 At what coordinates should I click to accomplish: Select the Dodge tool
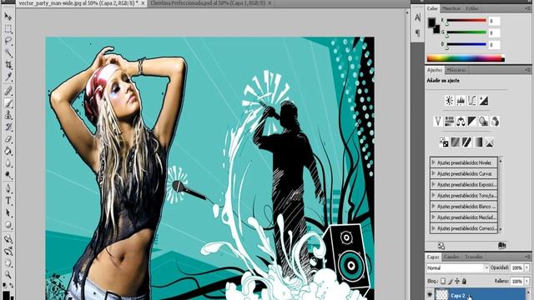point(8,175)
